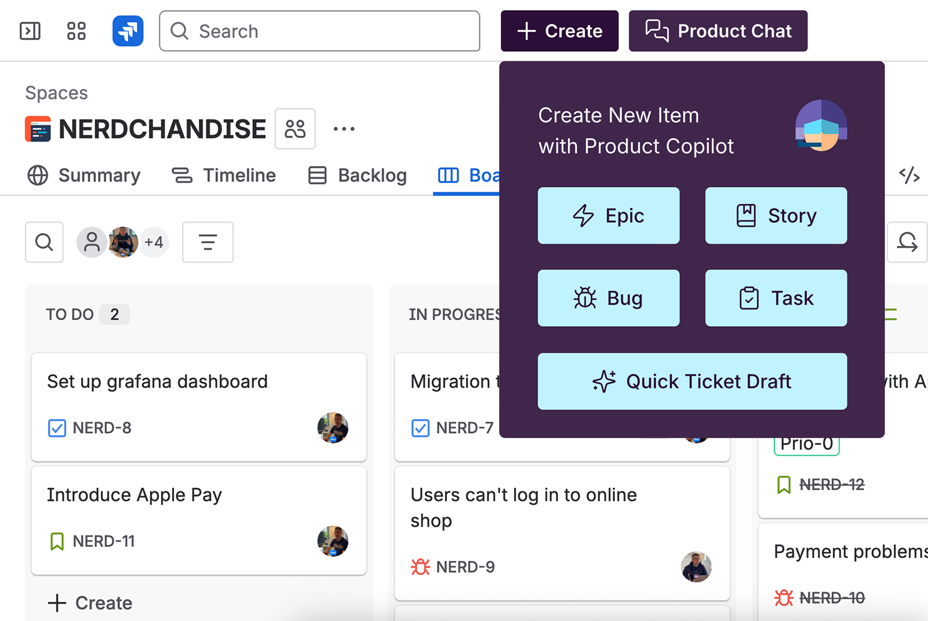Select Epic in Create New Item

tap(608, 216)
